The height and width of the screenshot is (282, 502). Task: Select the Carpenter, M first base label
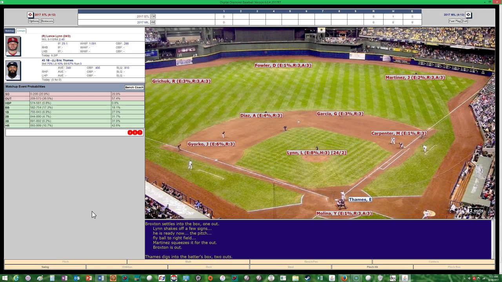(399, 134)
